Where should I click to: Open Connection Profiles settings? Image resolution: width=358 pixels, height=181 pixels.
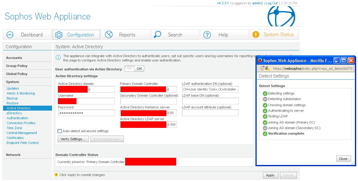21,123
